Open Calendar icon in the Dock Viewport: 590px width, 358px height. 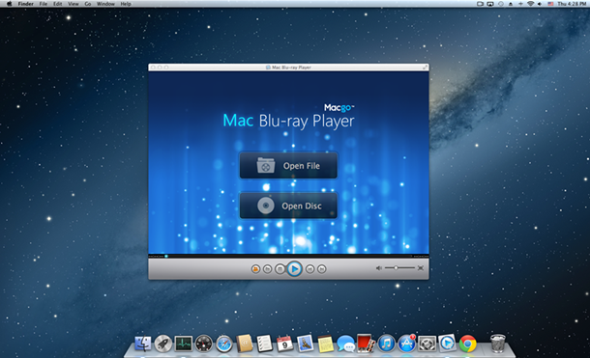tap(284, 344)
